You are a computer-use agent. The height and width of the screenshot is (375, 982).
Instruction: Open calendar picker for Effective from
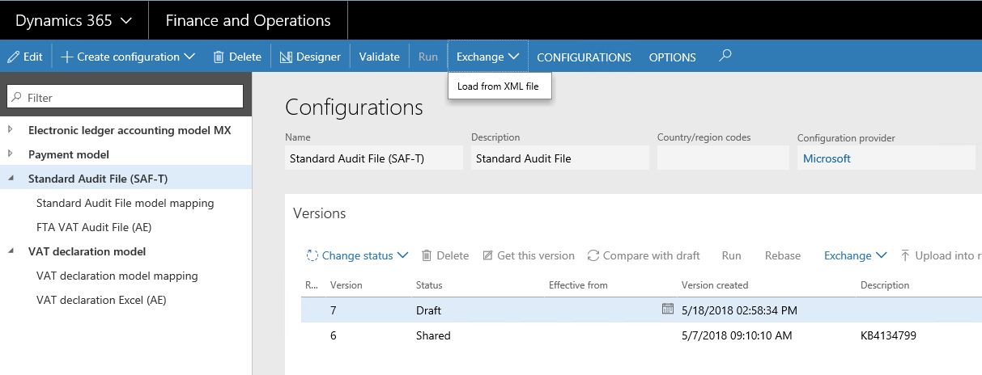pyautogui.click(x=667, y=309)
